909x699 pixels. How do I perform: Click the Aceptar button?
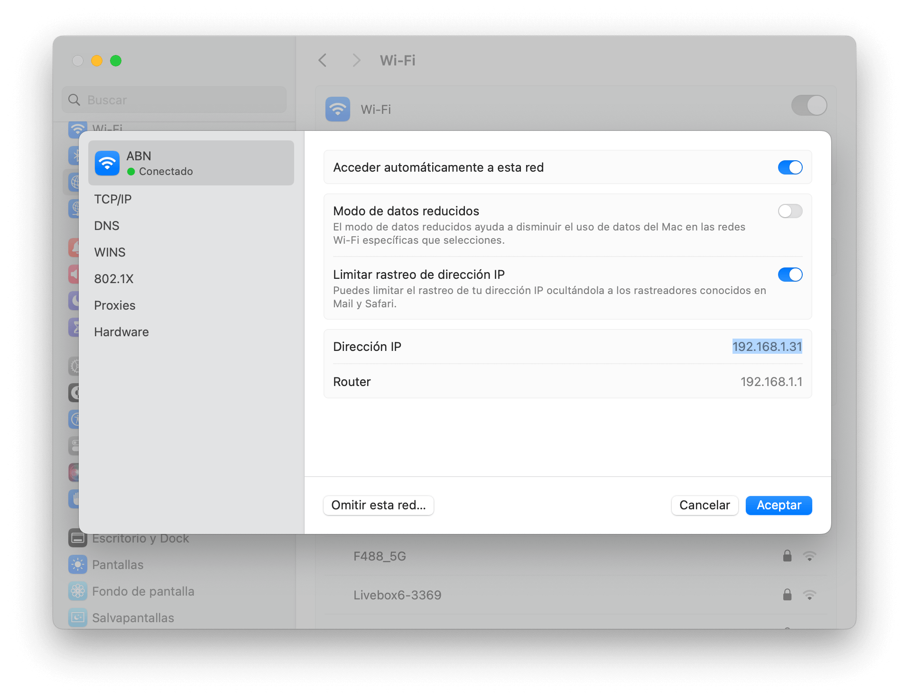pyautogui.click(x=778, y=505)
